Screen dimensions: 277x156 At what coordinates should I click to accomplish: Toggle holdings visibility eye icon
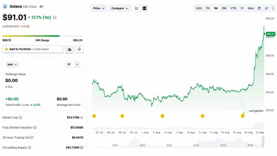tap(69, 64)
